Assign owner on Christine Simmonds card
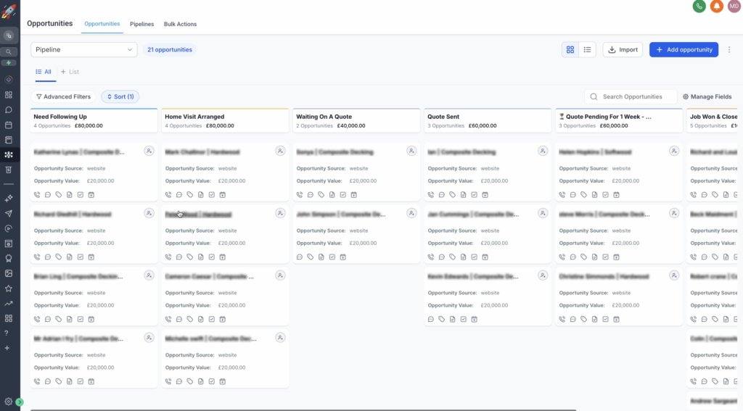 click(674, 275)
